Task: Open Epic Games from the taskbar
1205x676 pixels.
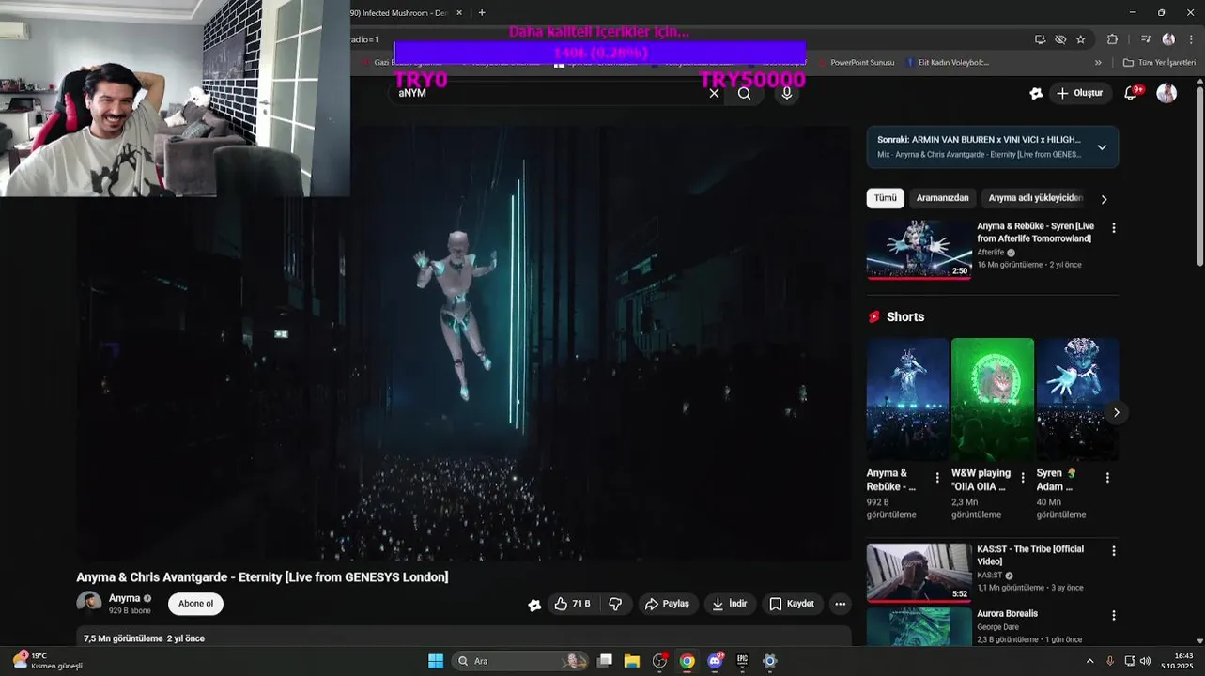Action: pyautogui.click(x=742, y=661)
